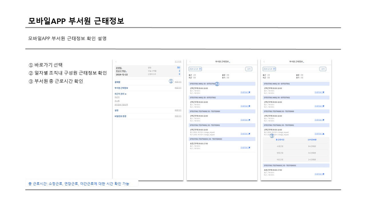Click the 연장근로 row label
The height and width of the screenshot is (205, 366).
tap(280, 153)
